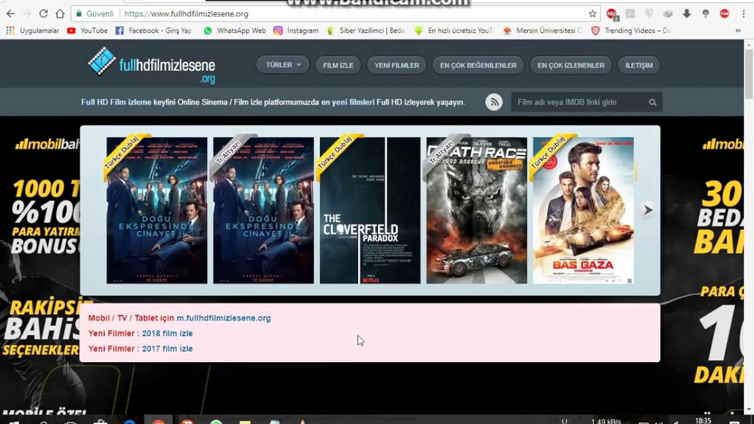Click the lightbulb extension icon
The image size is (754, 424).
pyautogui.click(x=706, y=14)
